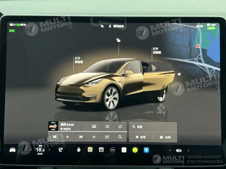Lower volume with left chevron
The height and width of the screenshot is (169, 226).
point(170,150)
